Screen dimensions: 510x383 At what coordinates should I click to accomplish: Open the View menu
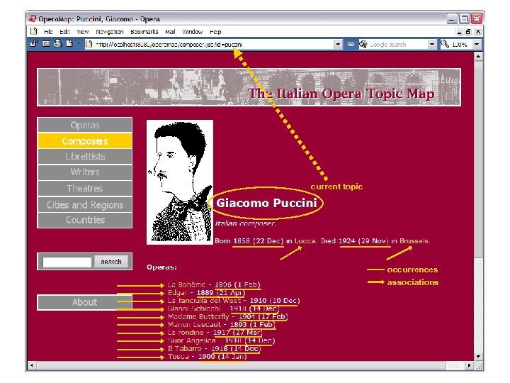83,32
